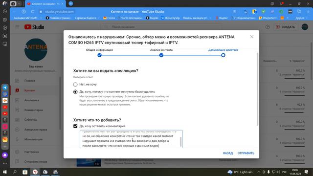Screen dimensions: 313x176
Task: Click the studio.youtube.com address bar
Action: click(x=59, y=12)
